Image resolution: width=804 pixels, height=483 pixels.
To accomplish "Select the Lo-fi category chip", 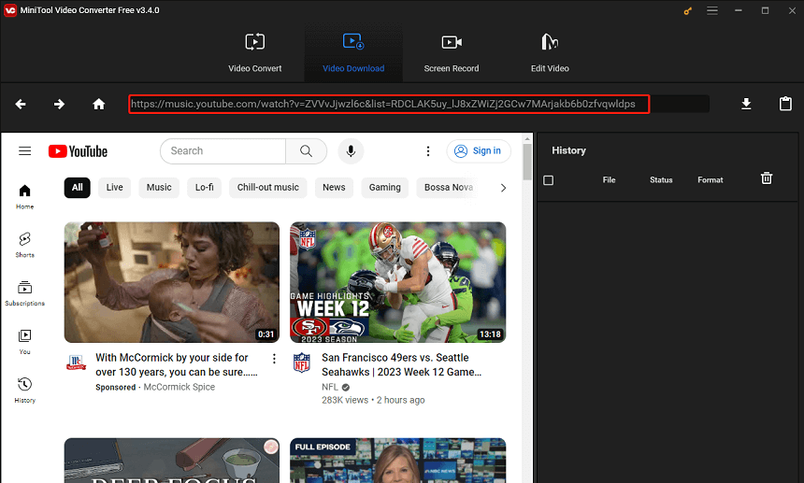I will (x=204, y=188).
